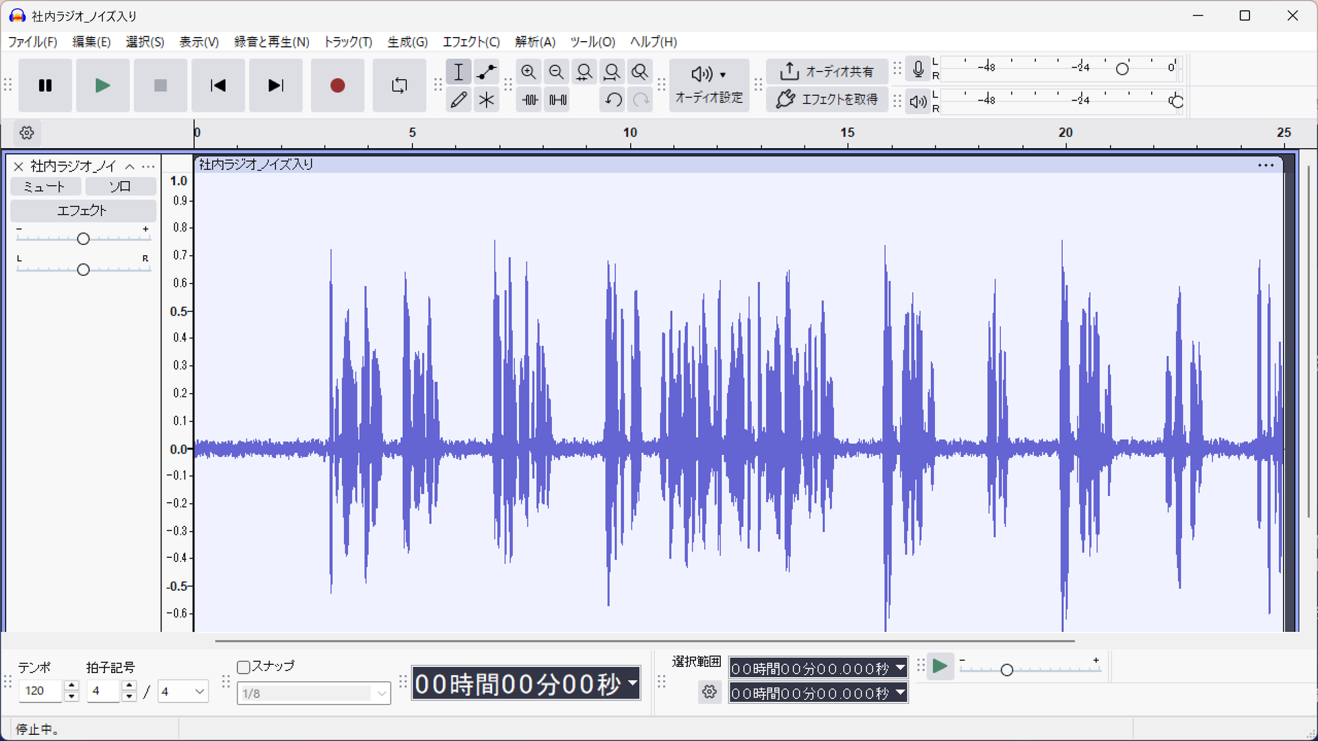The width and height of the screenshot is (1318, 741).
Task: Click the Stop button
Action: 161,86
